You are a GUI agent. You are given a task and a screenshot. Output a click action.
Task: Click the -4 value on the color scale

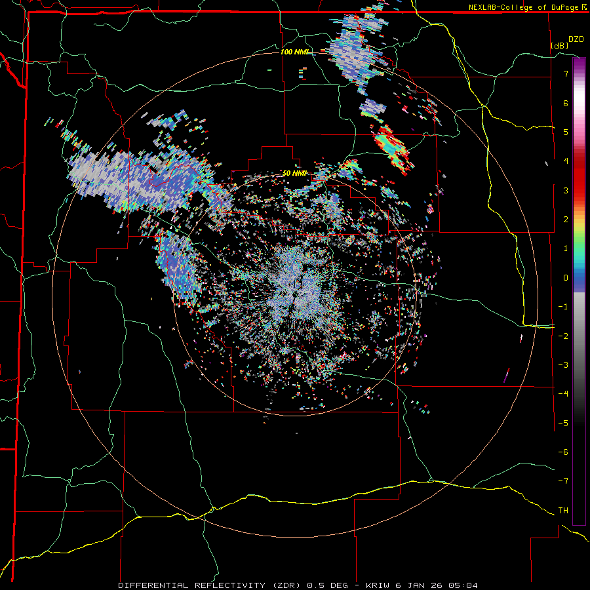tap(563, 394)
